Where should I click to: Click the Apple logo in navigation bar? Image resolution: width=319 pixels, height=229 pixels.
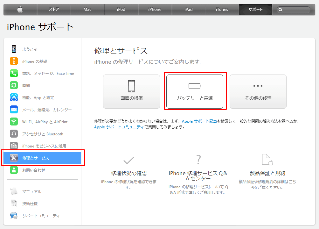tap(20, 9)
